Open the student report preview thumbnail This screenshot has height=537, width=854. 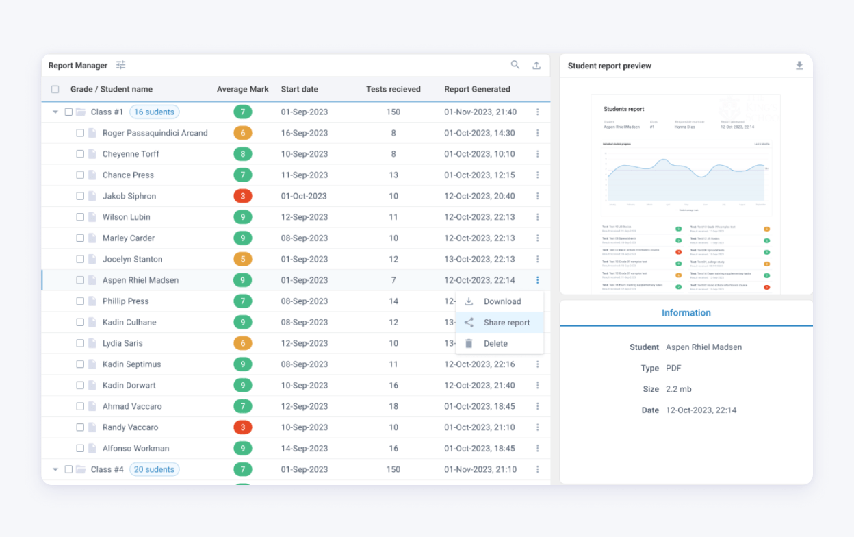point(686,192)
